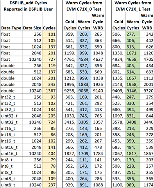The width and height of the screenshot is (154, 188).
Task: Select the Cycles cell showing 93
Action: pos(49,97)
